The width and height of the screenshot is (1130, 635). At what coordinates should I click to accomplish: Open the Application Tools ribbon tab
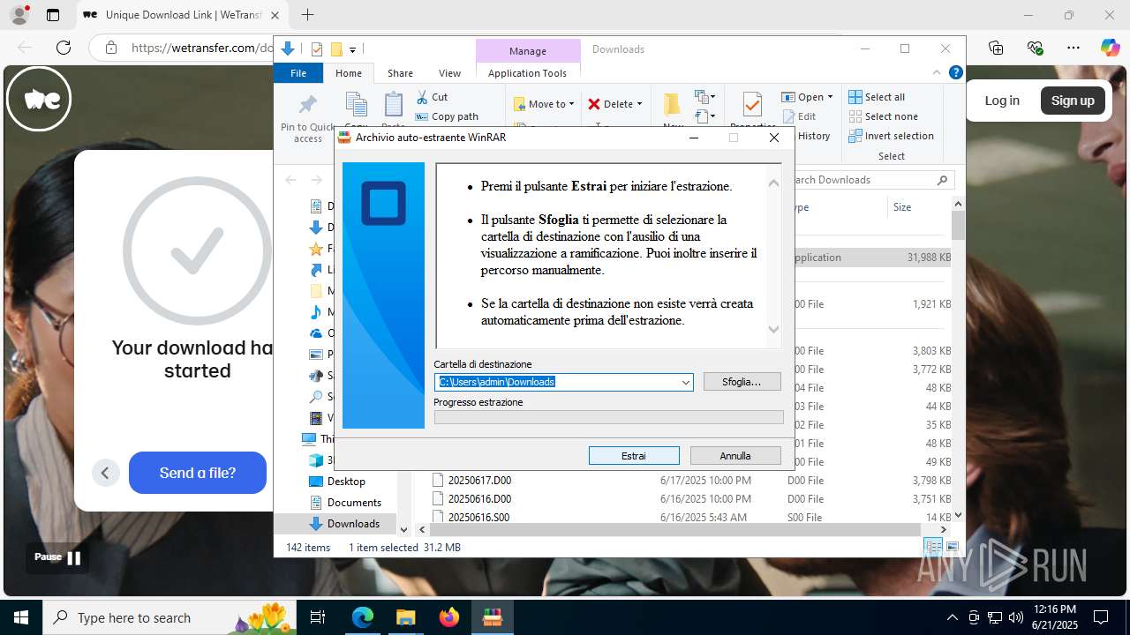(x=528, y=73)
